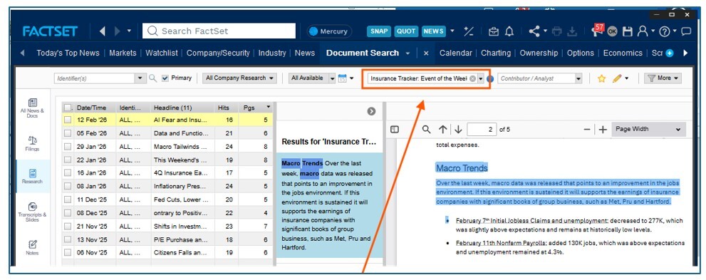The height and width of the screenshot is (280, 706).
Task: Open the briefcase portfolio icon
Action: (x=494, y=31)
